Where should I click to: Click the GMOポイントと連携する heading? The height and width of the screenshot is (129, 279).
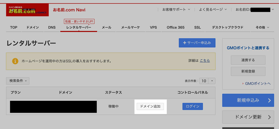(x=248, y=48)
